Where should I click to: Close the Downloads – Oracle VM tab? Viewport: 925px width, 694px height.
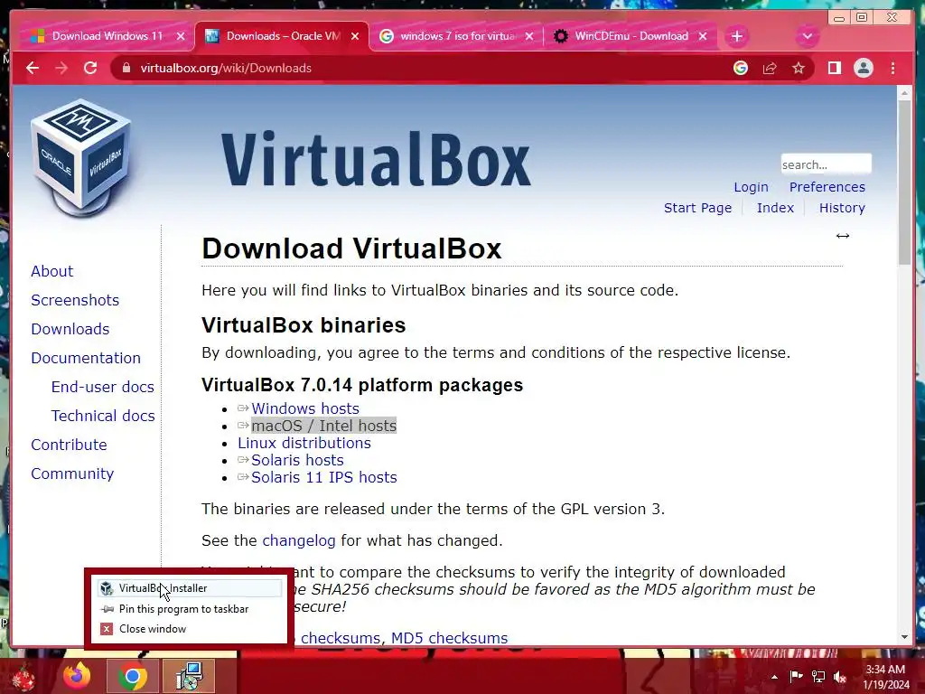(355, 36)
